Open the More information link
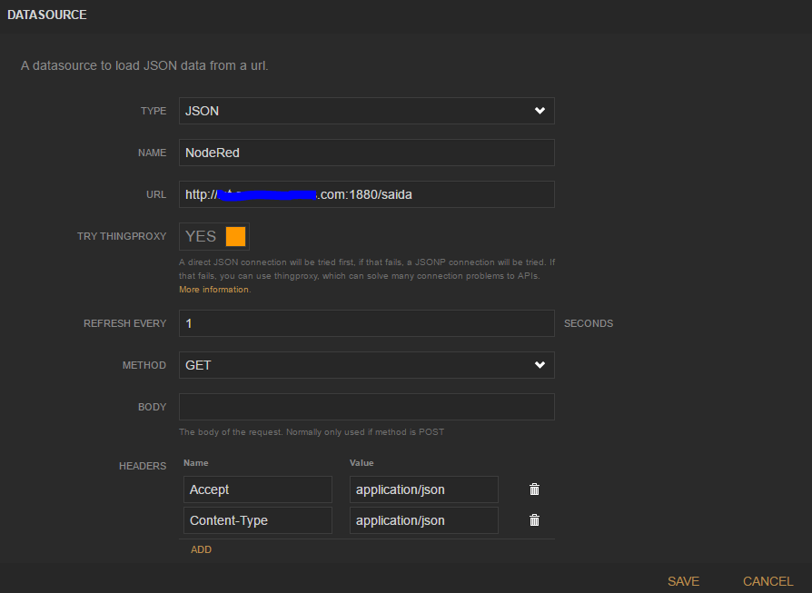 [x=213, y=290]
